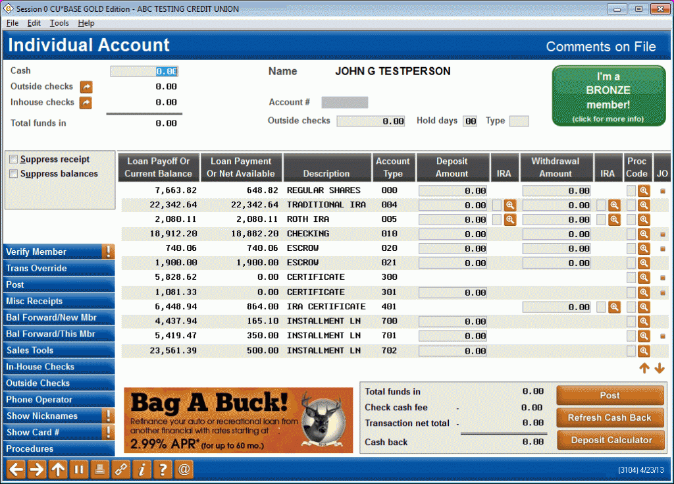Screen dimensions: 674x484
Task: Click the print icon in bottom toolbar
Action: pos(99,470)
